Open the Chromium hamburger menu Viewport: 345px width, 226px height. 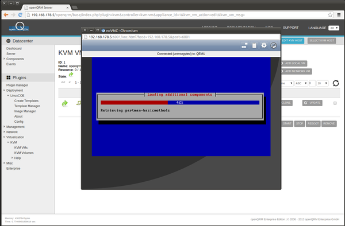tap(339, 15)
